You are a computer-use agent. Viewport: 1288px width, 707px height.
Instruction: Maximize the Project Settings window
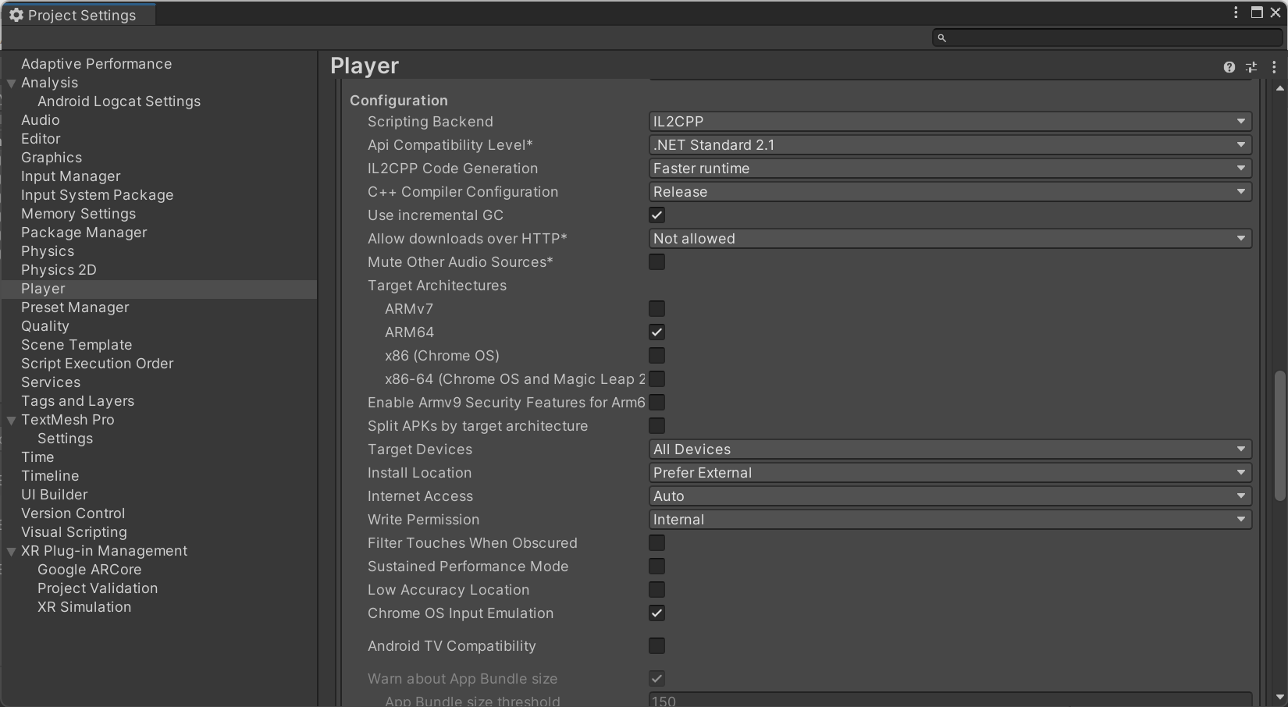pos(1257,12)
